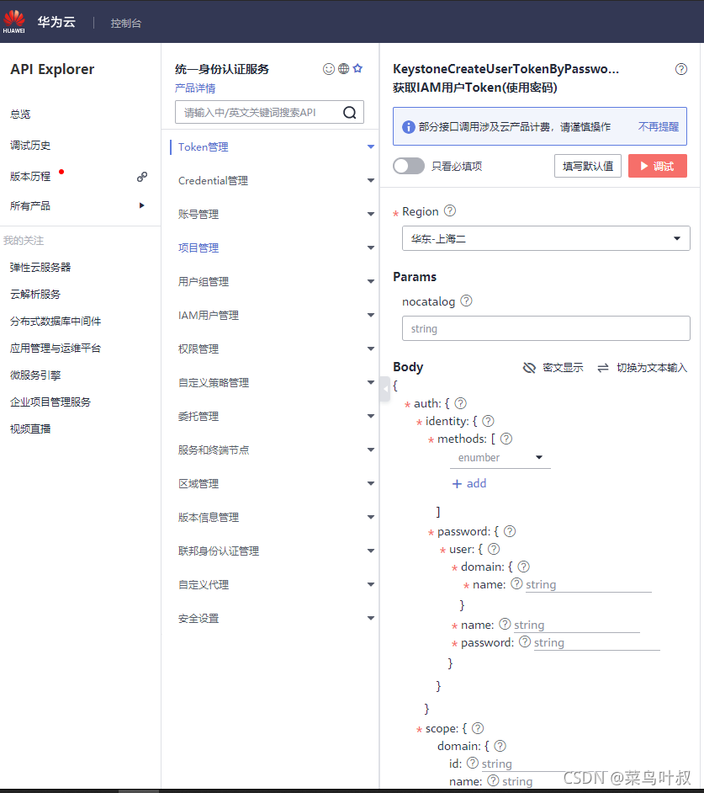Image resolution: width=704 pixels, height=793 pixels.
Task: Toggle the only-required-fields switch
Action: pyautogui.click(x=409, y=166)
